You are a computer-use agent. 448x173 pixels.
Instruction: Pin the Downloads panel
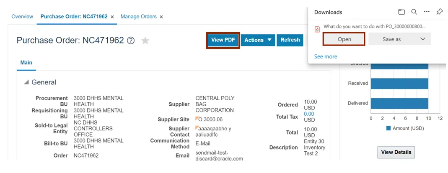pyautogui.click(x=439, y=12)
